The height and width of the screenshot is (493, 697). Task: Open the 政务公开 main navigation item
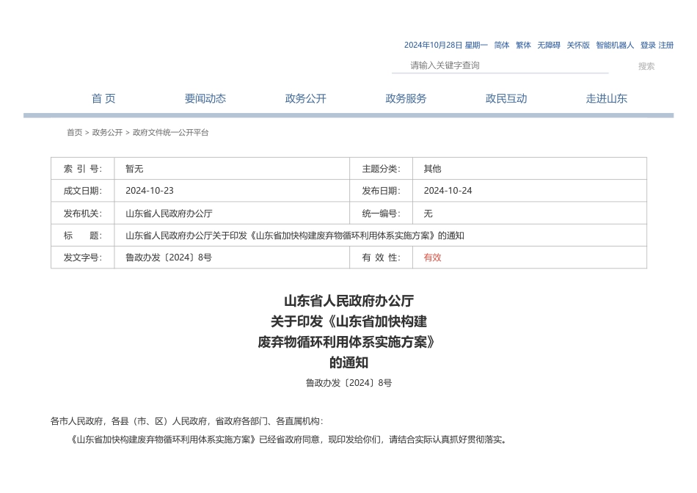pyautogui.click(x=305, y=98)
